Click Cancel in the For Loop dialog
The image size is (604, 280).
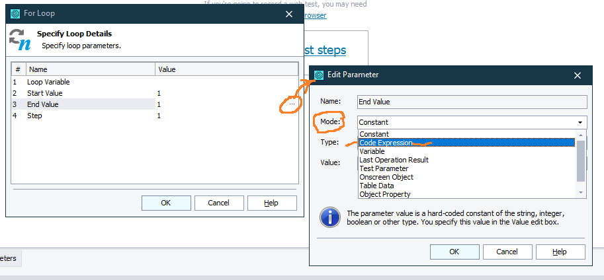point(219,203)
